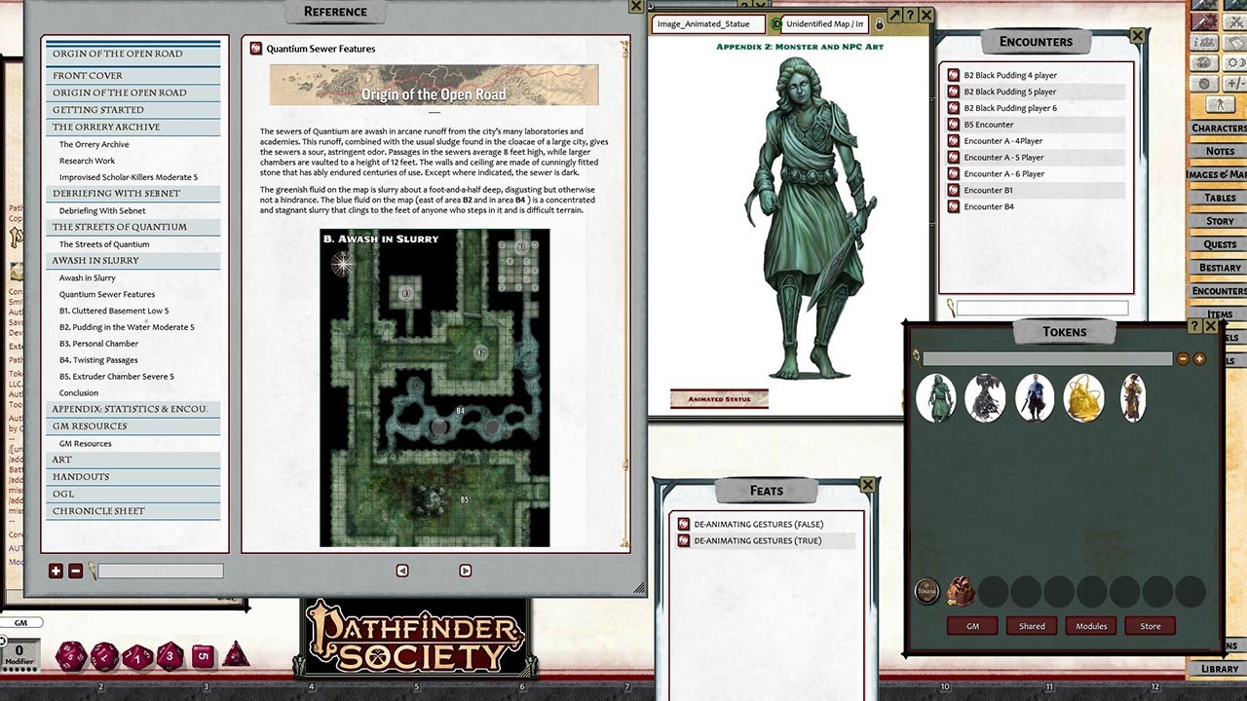Click the magnifying glass icon in the Reference window
1247x701 pixels.
[94, 571]
